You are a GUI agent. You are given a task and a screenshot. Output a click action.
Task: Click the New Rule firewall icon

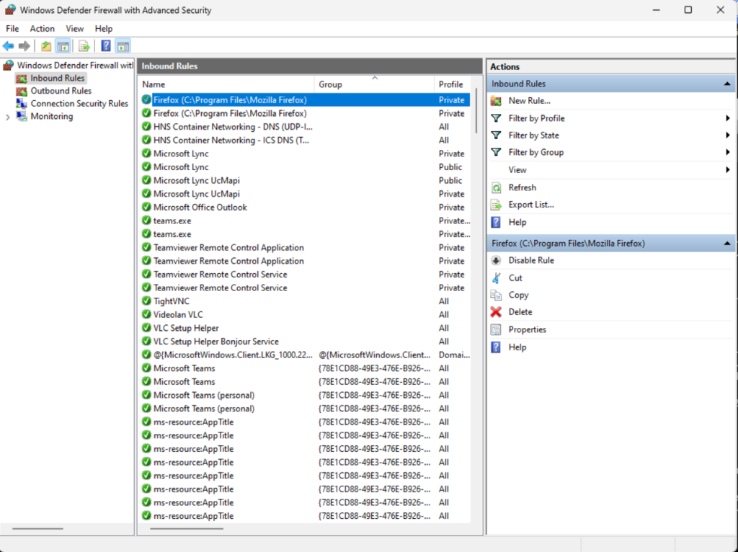point(496,101)
